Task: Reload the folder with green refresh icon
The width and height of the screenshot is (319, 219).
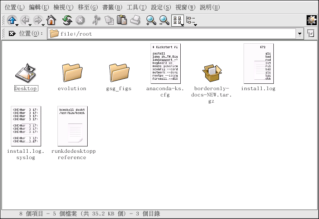Action: [x=67, y=20]
